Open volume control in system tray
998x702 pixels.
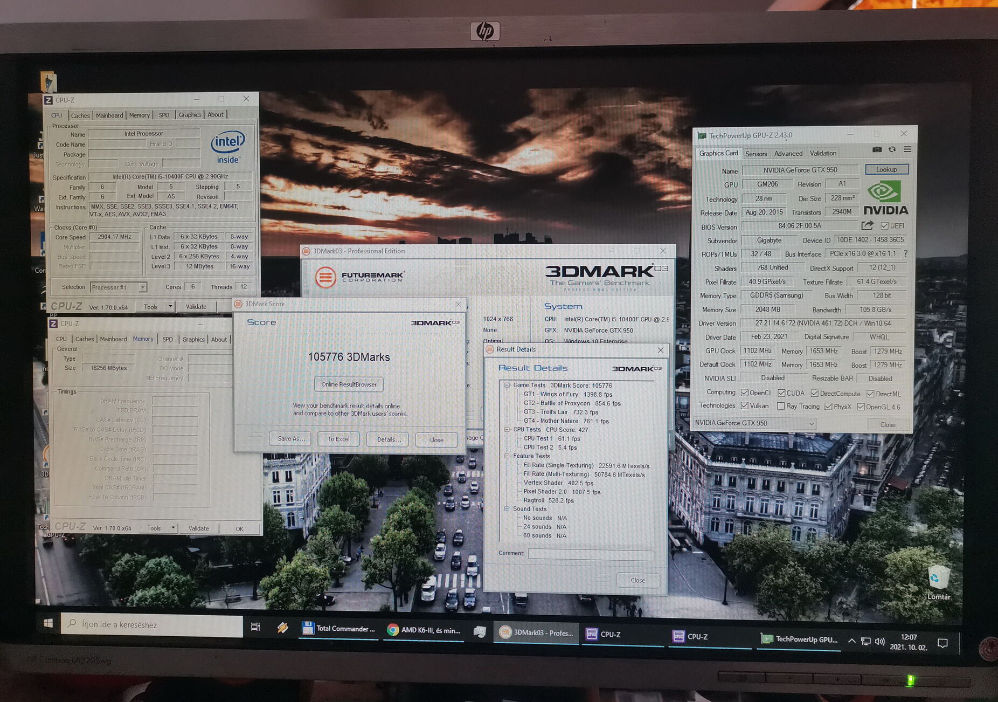(880, 641)
